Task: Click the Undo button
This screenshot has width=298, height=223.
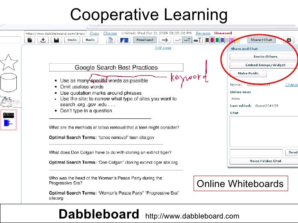Action: (x=72, y=40)
